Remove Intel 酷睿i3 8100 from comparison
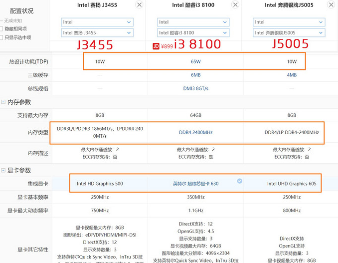Image resolution: width=338 pixels, height=263 pixels. (235, 4)
